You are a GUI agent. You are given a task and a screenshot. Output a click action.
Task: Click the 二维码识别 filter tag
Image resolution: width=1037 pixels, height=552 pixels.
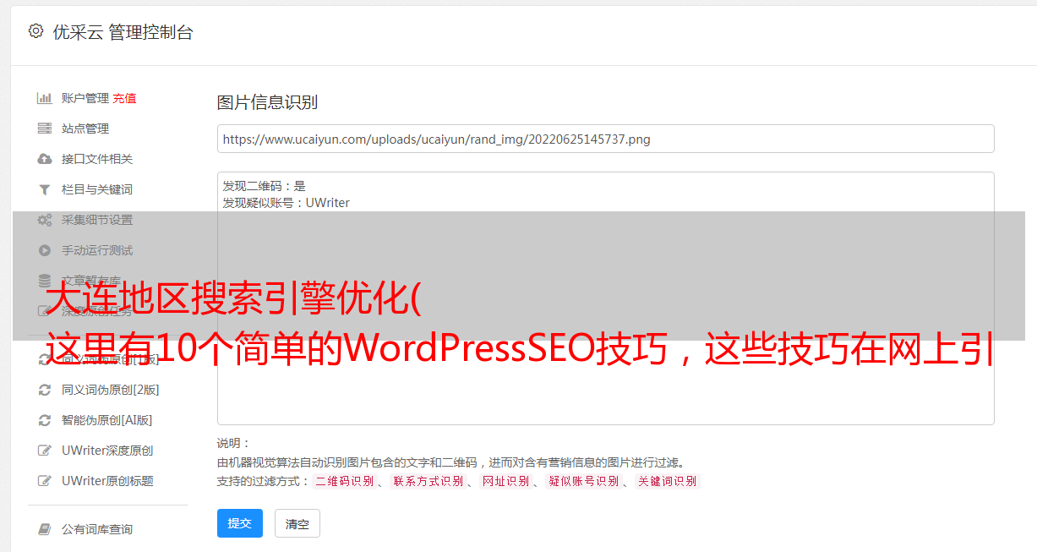344,481
